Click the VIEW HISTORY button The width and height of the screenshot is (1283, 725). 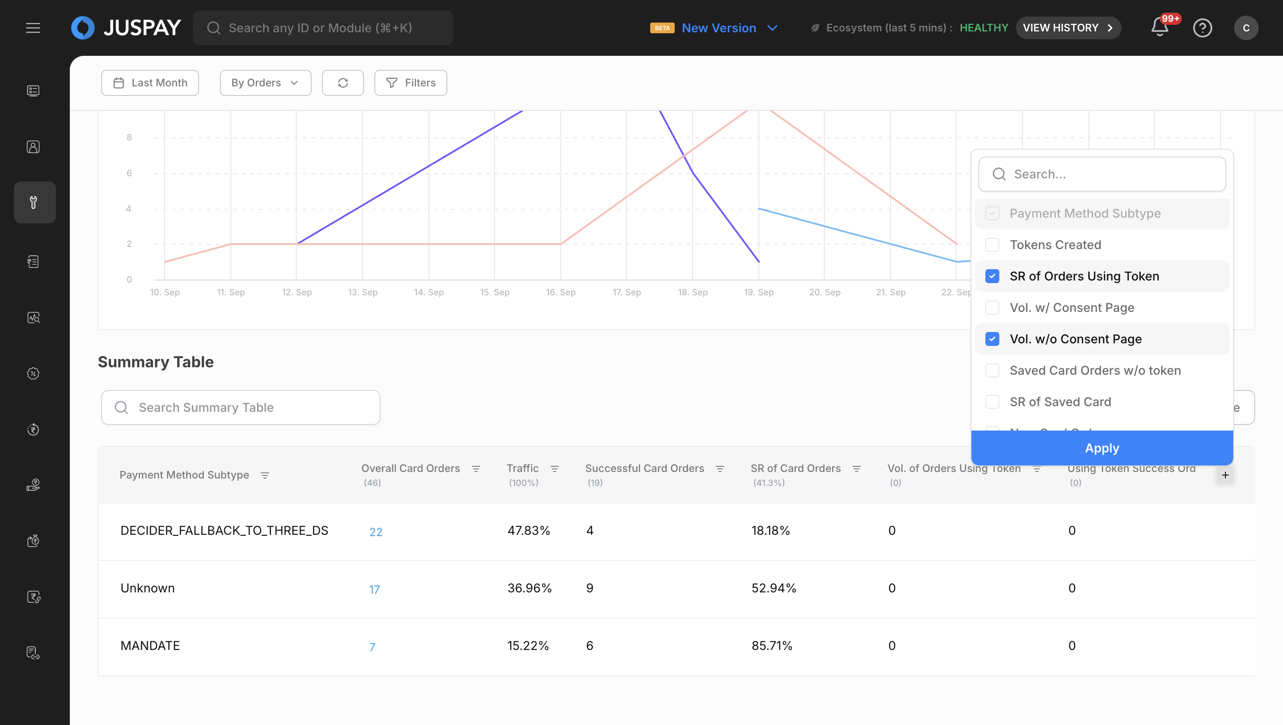click(1068, 28)
